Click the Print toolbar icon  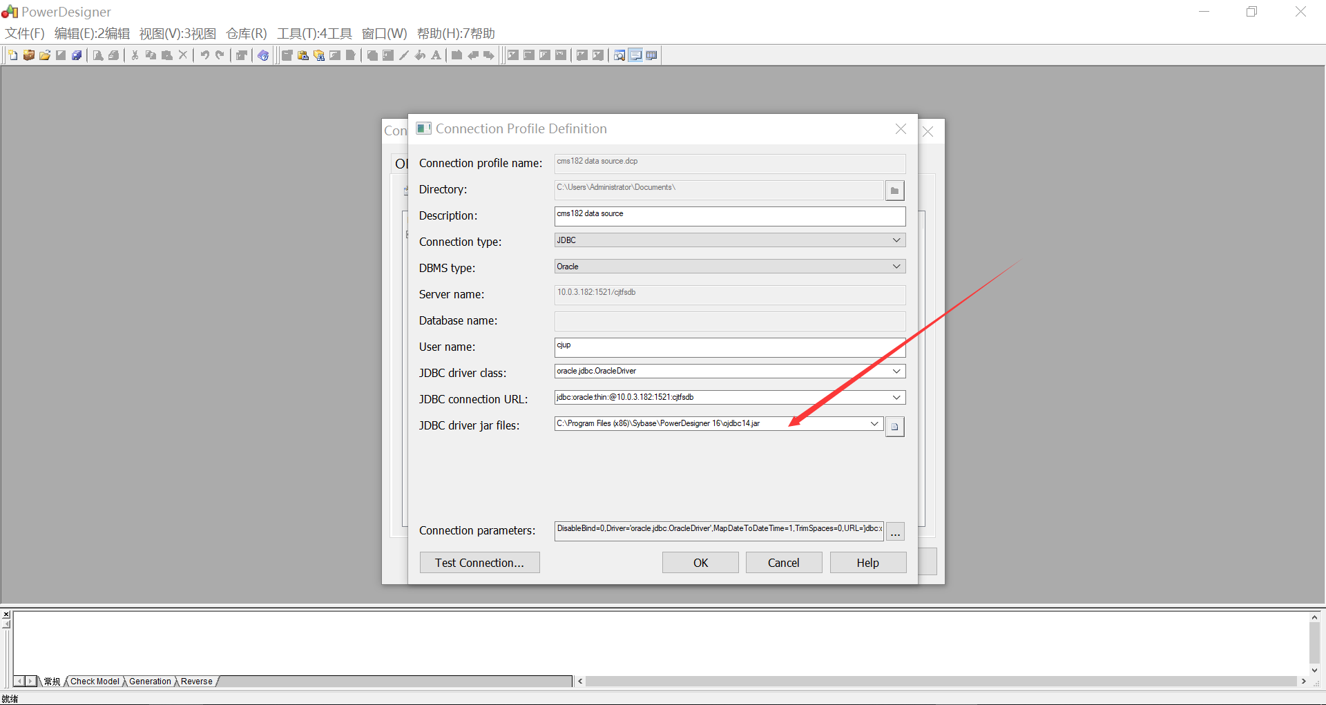[x=114, y=55]
